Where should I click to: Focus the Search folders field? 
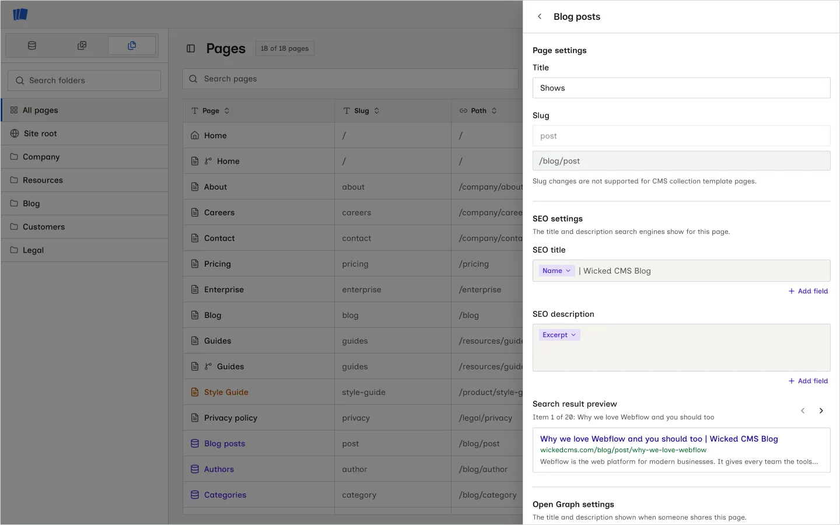tap(84, 80)
